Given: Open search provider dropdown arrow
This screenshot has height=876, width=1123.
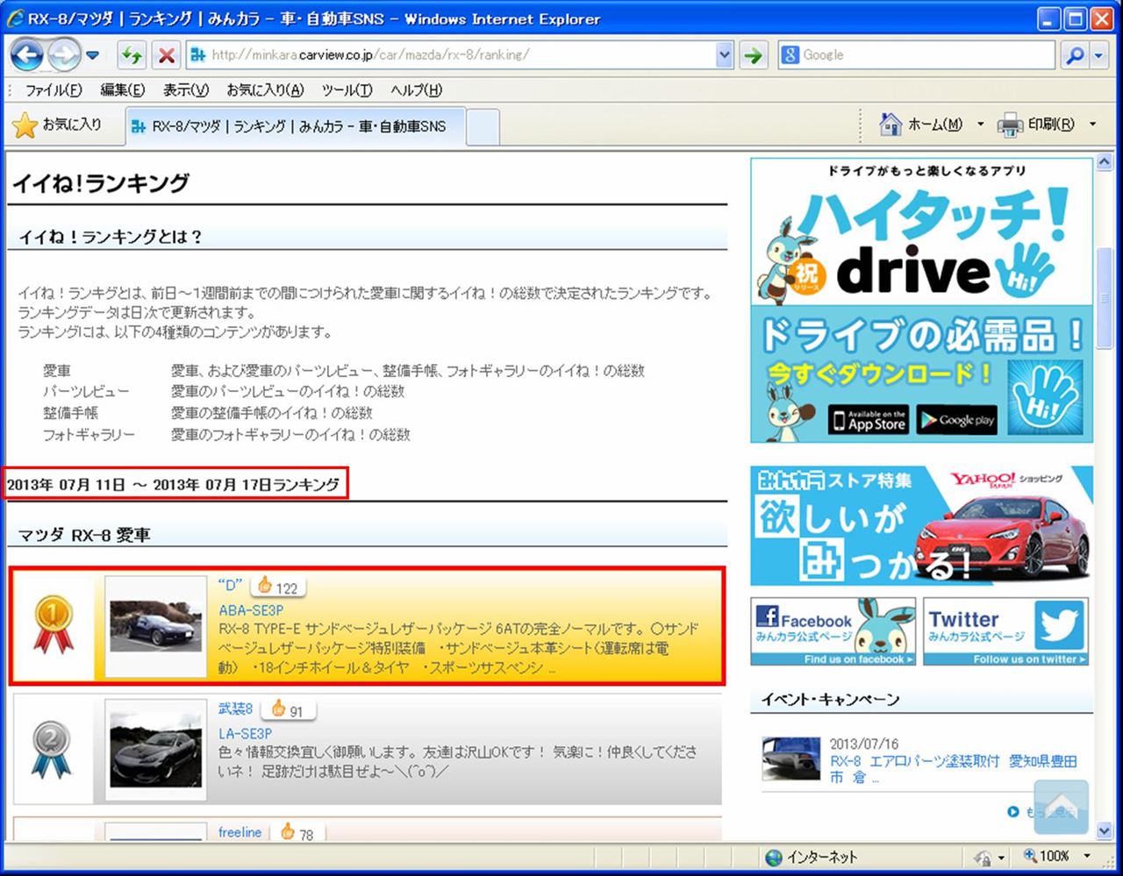Looking at the screenshot, I should [x=1099, y=55].
